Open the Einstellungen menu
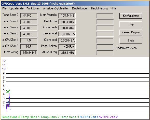The height and width of the screenshot is (120, 150). [x=80, y=8]
